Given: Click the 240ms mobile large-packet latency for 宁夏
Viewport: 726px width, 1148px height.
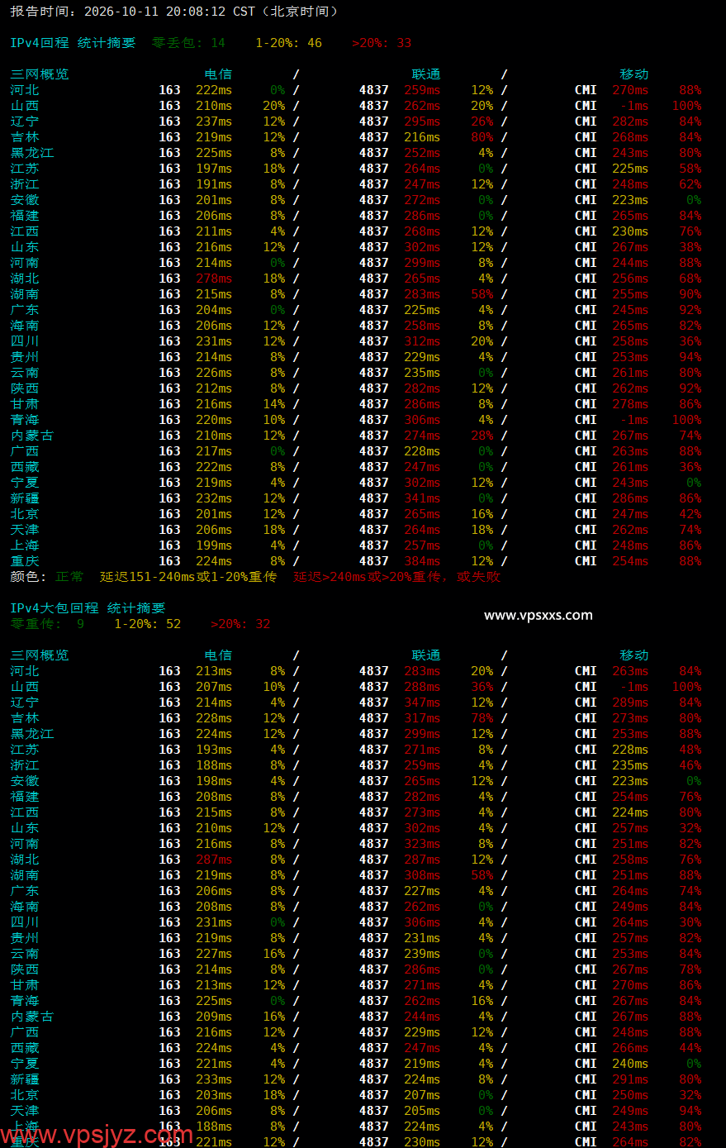Looking at the screenshot, I should 630,1064.
